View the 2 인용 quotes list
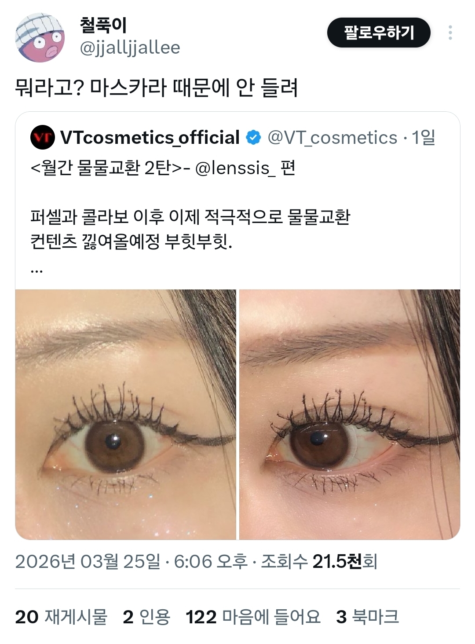Screen dimensions: 475x644 click(x=146, y=617)
